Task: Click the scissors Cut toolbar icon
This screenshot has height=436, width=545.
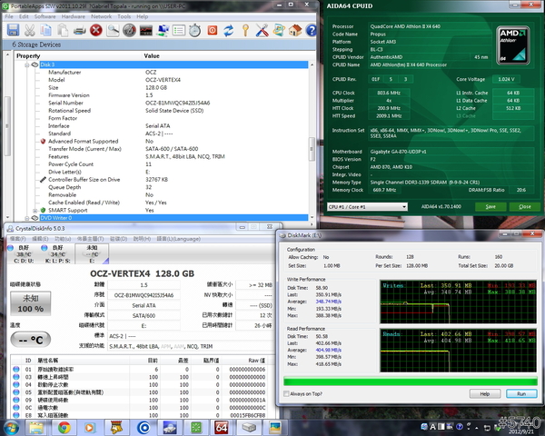Action: pos(29,31)
